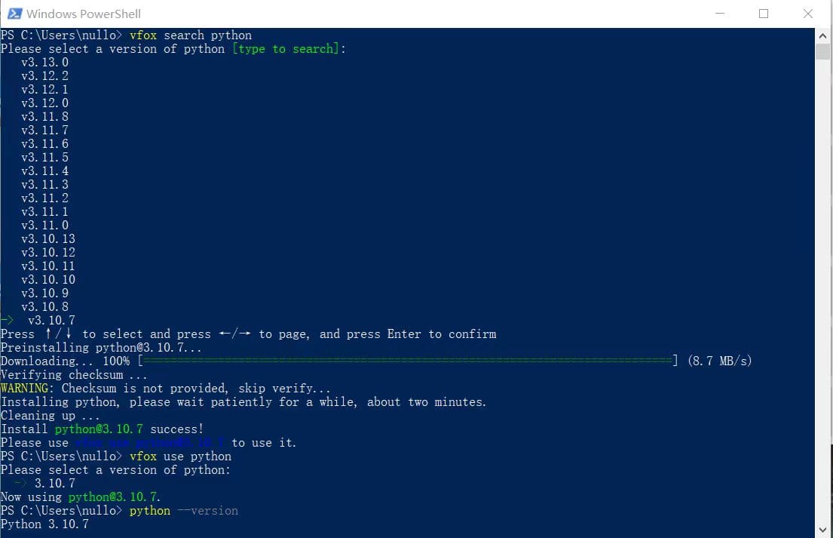The image size is (833, 538).
Task: Select version v3.10.13 in the list
Action: (47, 238)
